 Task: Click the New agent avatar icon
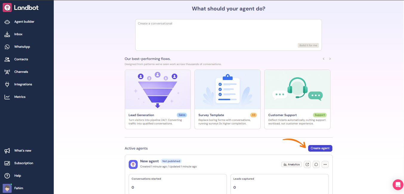tap(133, 164)
